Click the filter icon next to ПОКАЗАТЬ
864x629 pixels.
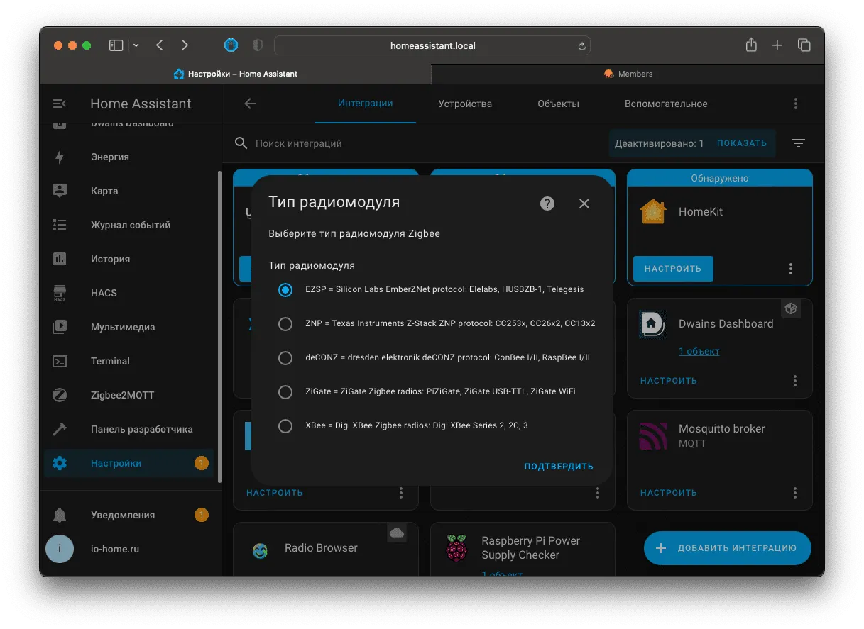coord(799,143)
